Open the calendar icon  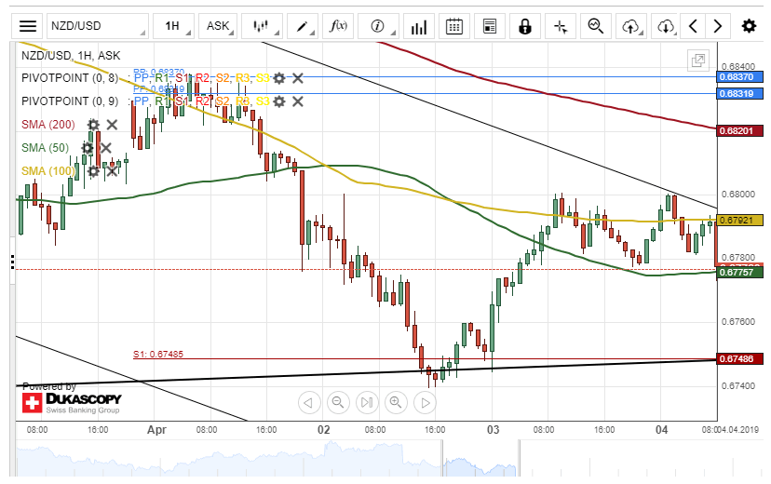click(x=453, y=26)
